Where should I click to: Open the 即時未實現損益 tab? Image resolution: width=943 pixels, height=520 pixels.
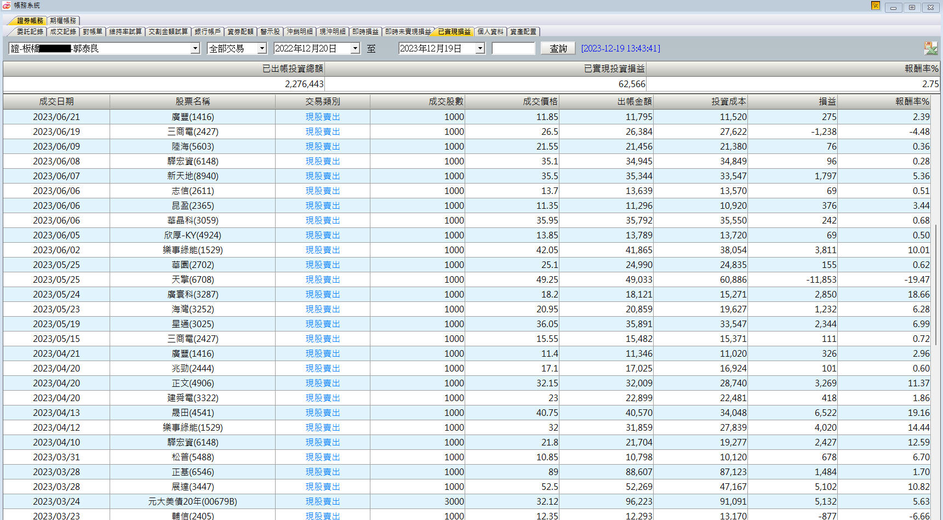(x=408, y=31)
